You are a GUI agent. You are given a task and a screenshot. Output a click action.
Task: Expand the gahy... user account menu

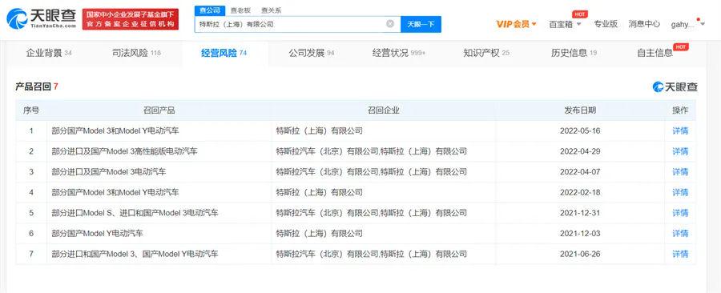click(x=687, y=24)
